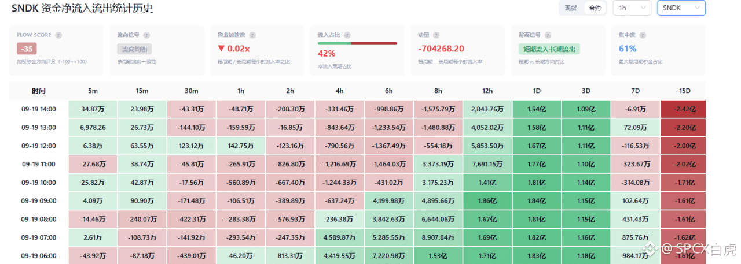The height and width of the screenshot is (264, 741).
Task: Click the -35 flow score badge
Action: (27, 49)
